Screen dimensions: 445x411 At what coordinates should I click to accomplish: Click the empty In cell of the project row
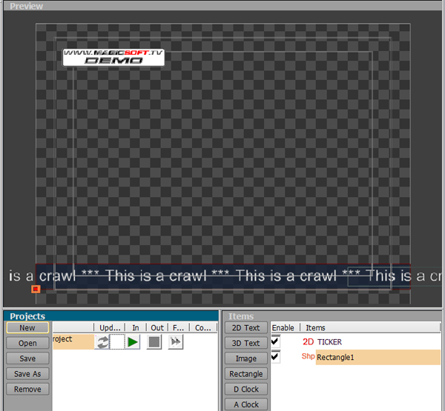(x=117, y=342)
